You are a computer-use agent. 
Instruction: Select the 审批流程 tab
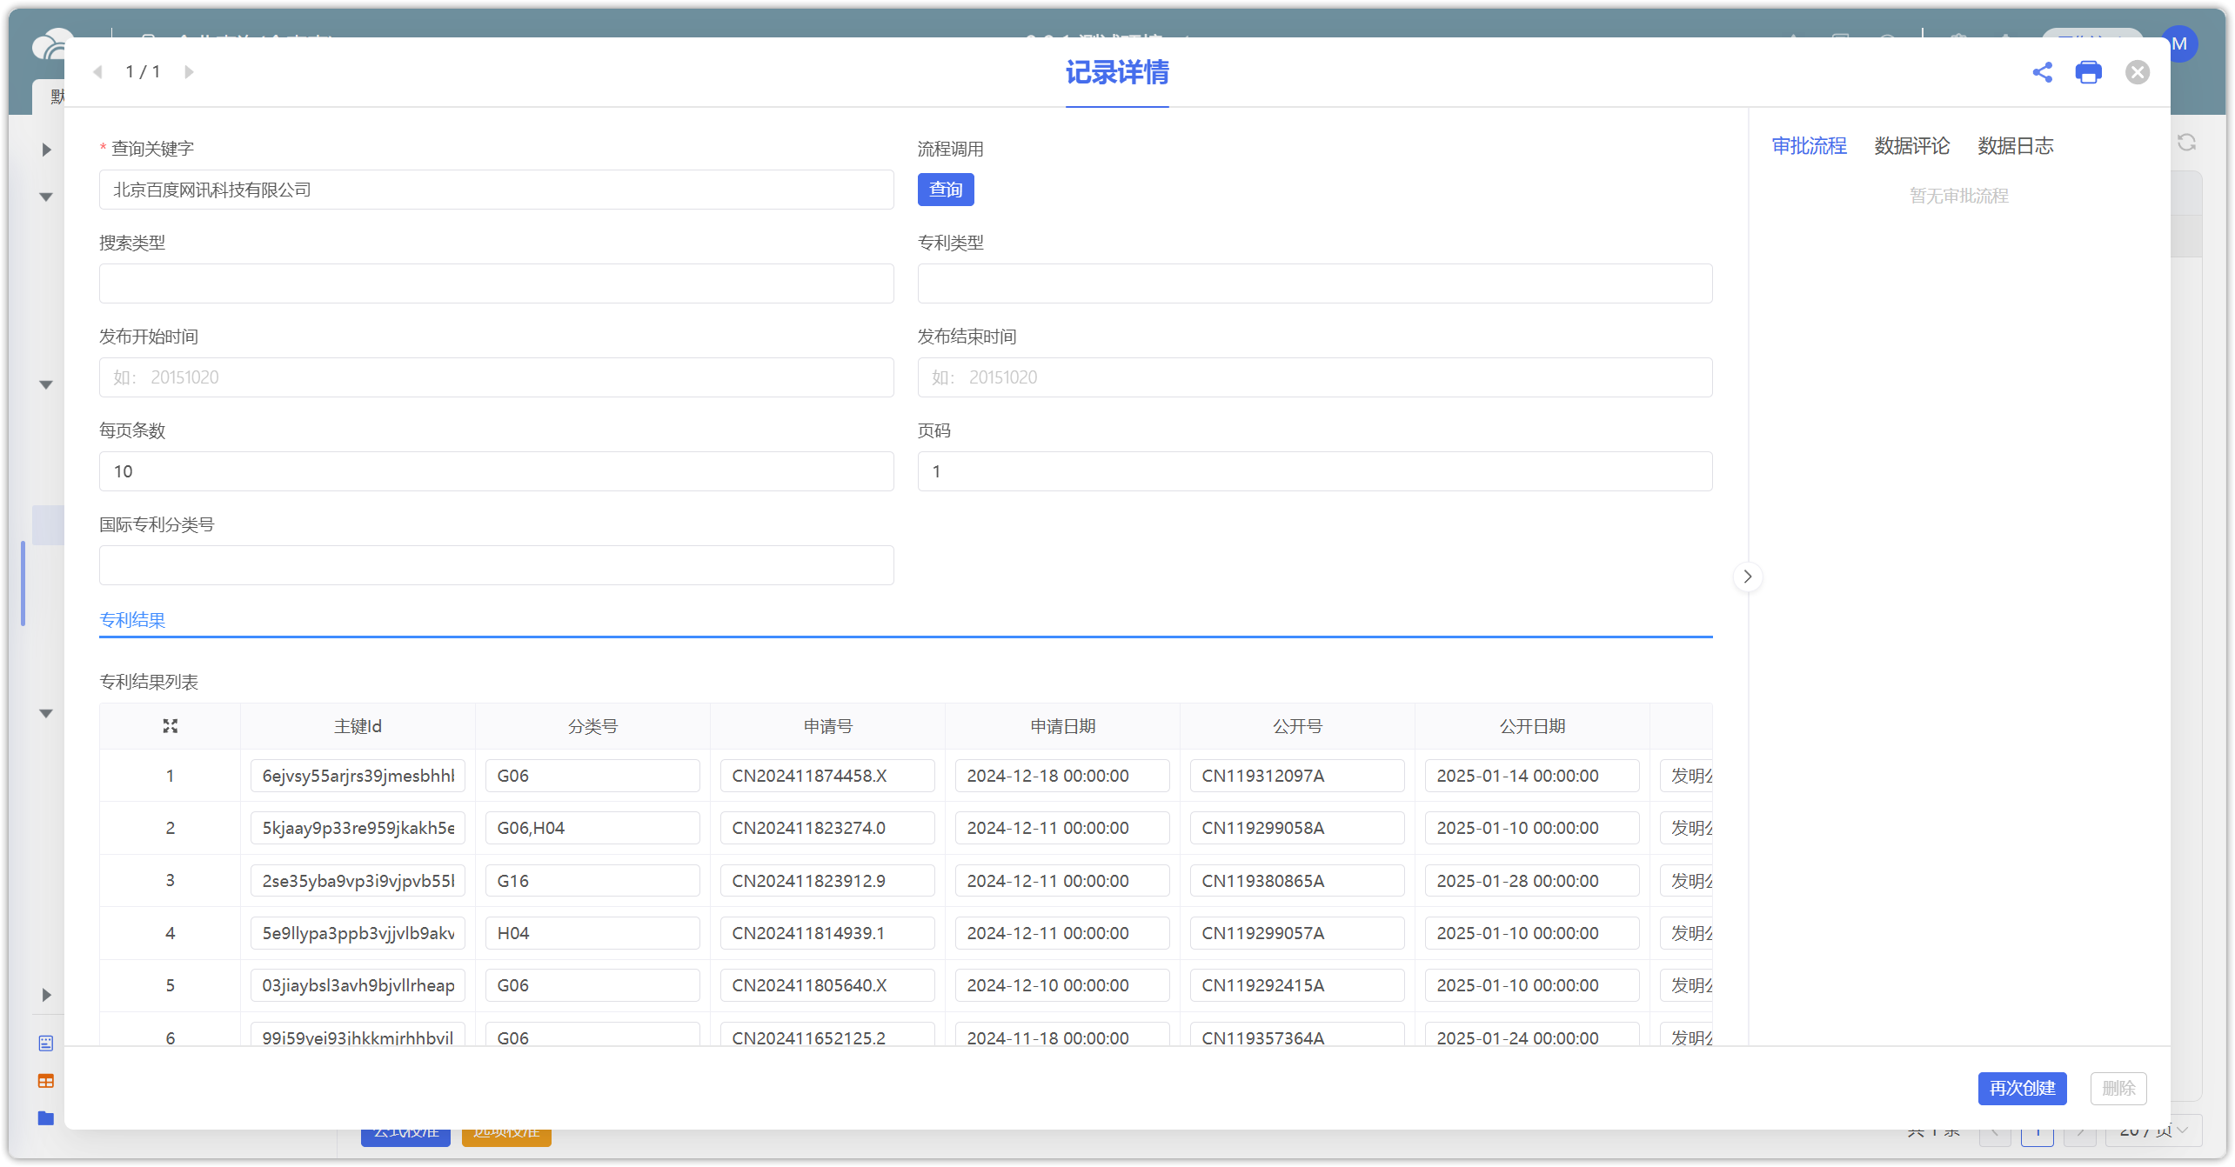click(x=1809, y=146)
